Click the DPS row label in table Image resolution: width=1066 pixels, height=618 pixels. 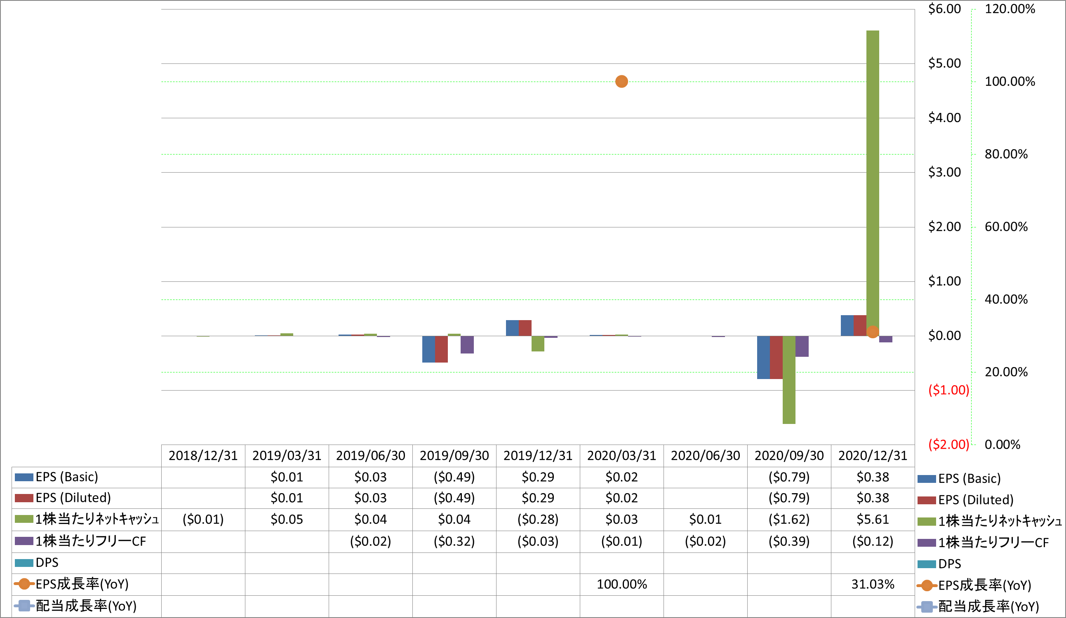tap(47, 563)
